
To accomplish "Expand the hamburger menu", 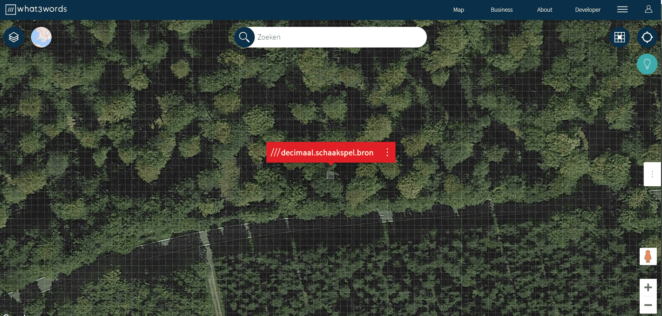I will click(x=622, y=9).
